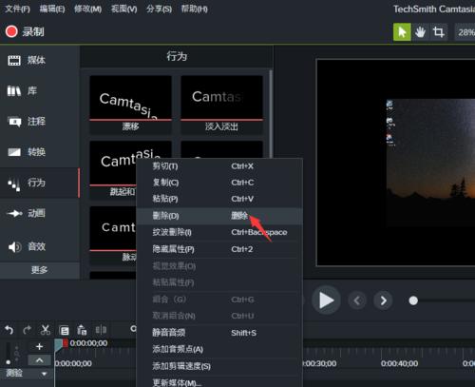
Task: Undo the last action in timeline toolbar
Action: (9, 330)
